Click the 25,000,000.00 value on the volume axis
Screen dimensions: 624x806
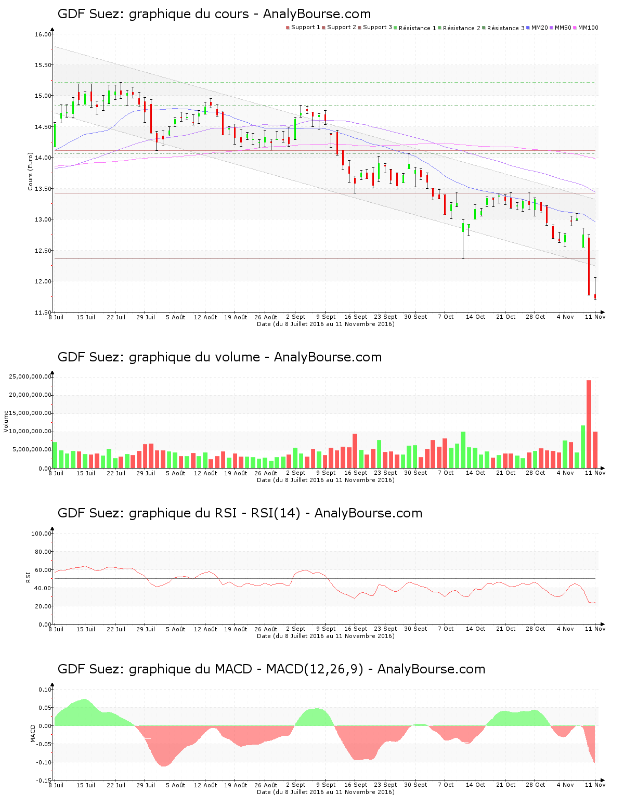(x=31, y=376)
